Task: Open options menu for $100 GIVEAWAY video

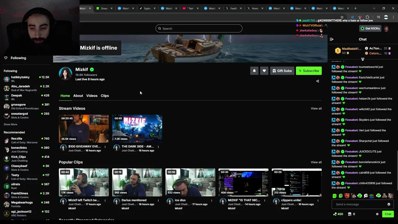Action: click(x=105, y=147)
